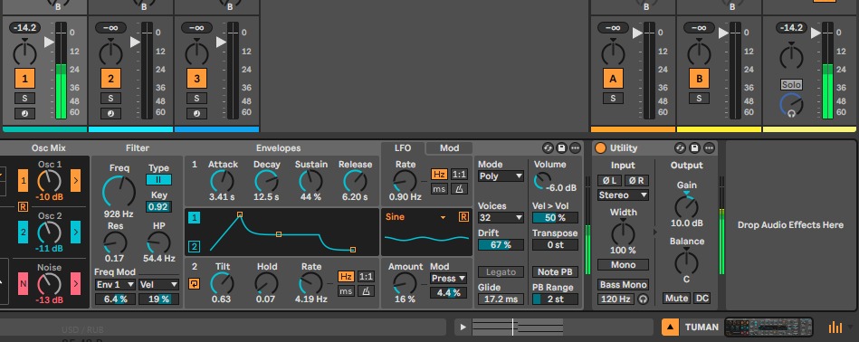Enable the Note PB button
This screenshot has width=859, height=342.
tap(555, 272)
